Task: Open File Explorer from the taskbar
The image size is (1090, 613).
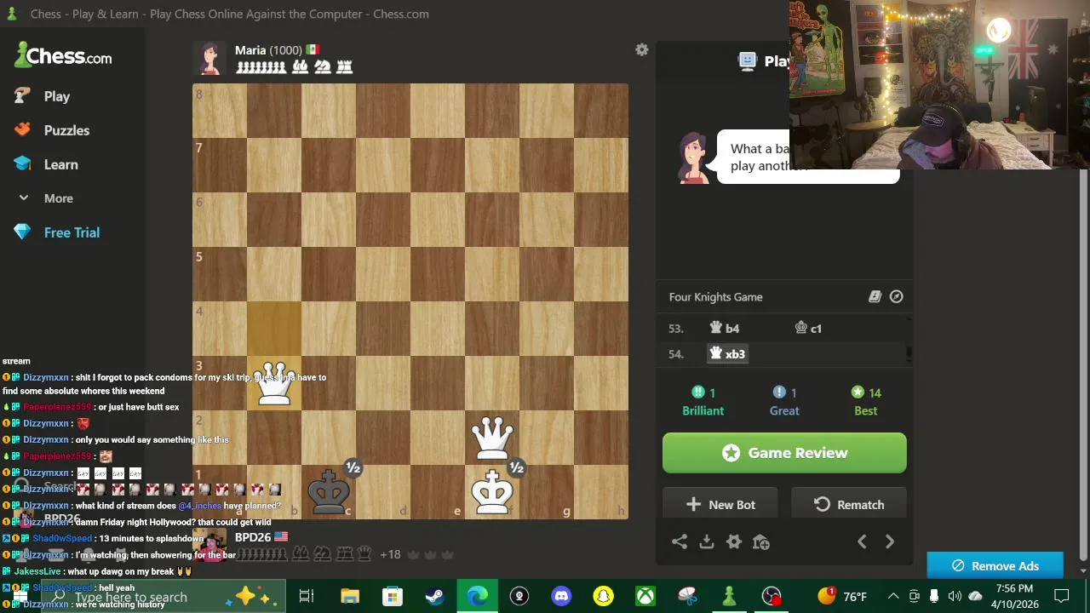Action: [x=350, y=596]
